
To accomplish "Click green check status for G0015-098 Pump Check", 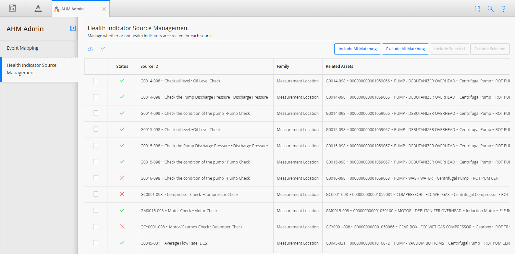I will tap(122, 162).
